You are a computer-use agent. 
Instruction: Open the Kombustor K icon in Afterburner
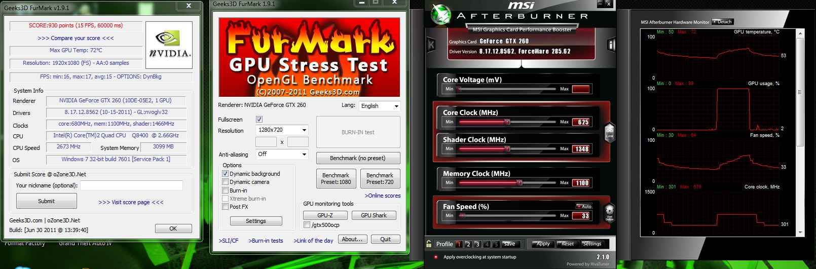click(431, 45)
